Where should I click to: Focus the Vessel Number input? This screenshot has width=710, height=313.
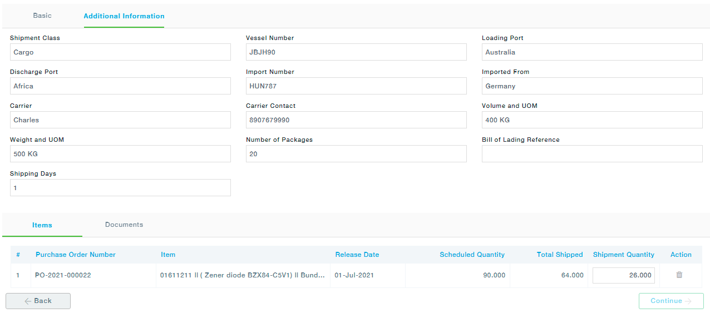coord(356,52)
